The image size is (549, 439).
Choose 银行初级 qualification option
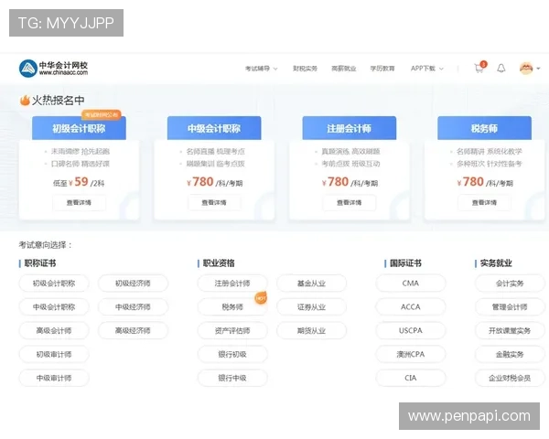[x=232, y=354]
